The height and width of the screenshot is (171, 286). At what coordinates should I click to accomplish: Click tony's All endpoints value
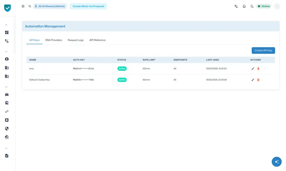pyautogui.click(x=175, y=68)
